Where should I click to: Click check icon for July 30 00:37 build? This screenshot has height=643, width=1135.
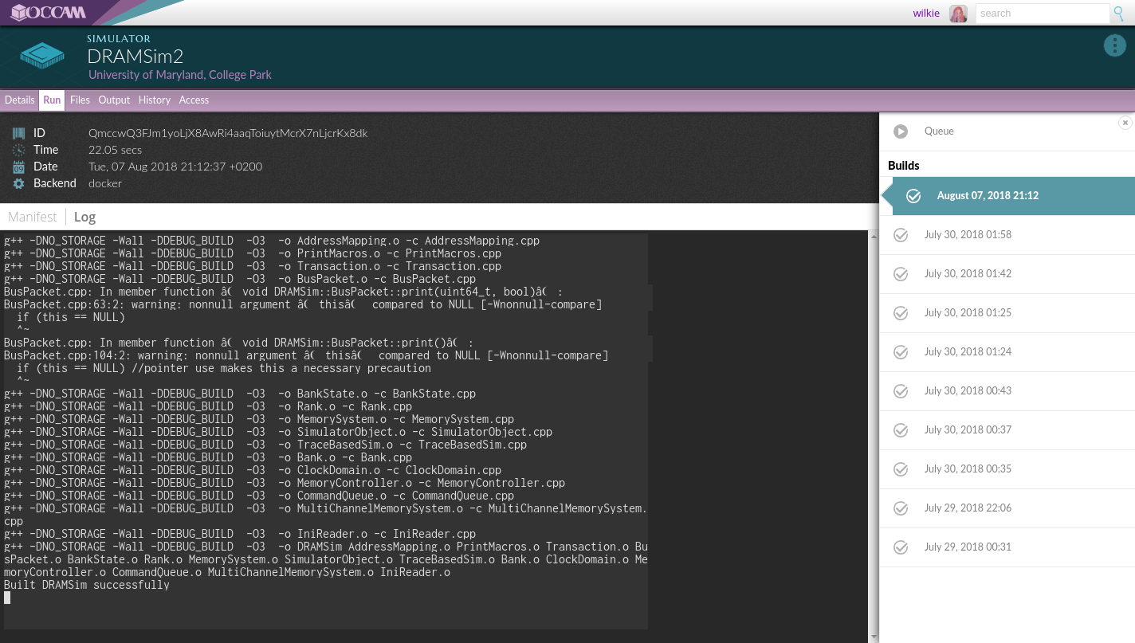tap(901, 430)
